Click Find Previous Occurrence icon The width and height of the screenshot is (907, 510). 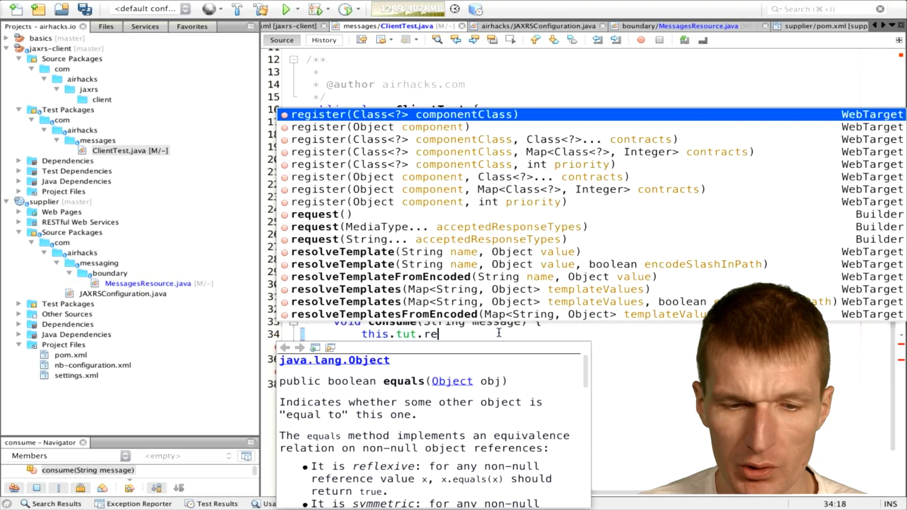(x=455, y=40)
